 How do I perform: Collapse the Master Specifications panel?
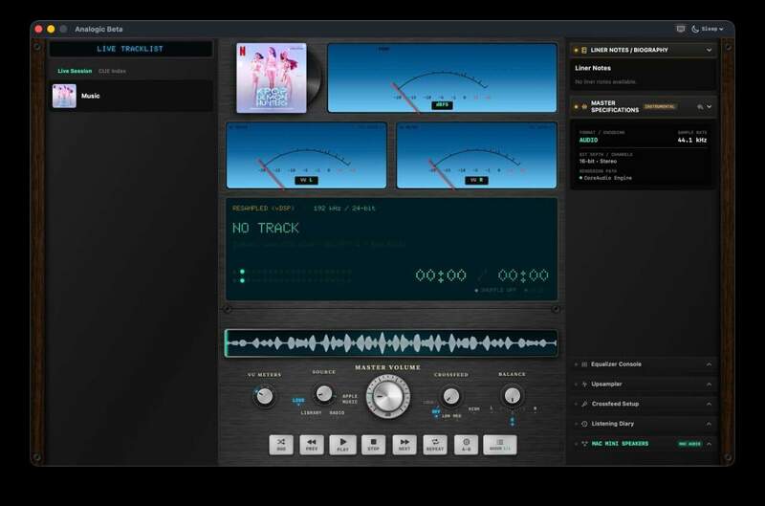(x=710, y=106)
